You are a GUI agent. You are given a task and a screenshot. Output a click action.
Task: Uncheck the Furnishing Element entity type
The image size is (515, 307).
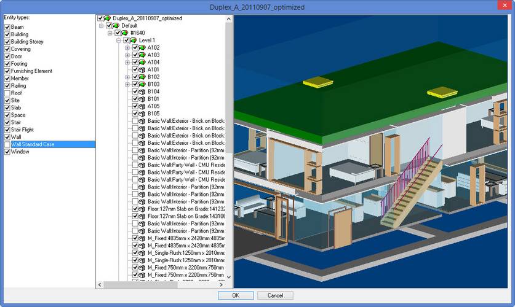[x=7, y=71]
